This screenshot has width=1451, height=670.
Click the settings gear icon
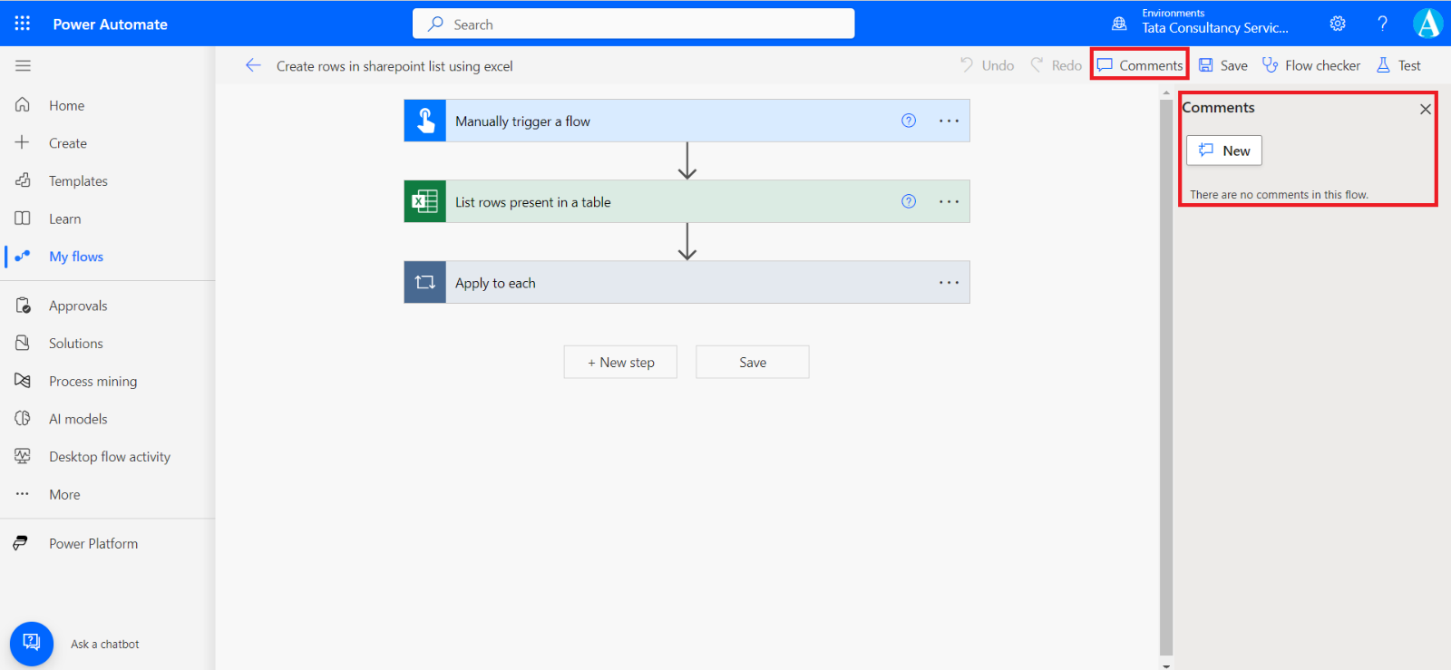pos(1338,24)
